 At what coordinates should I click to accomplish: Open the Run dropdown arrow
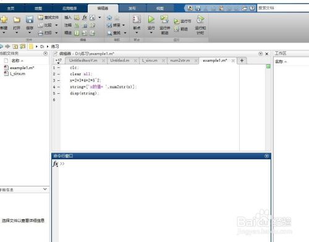click(x=151, y=33)
